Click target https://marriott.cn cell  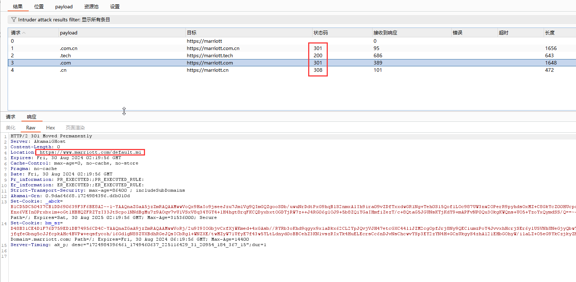[x=208, y=70]
